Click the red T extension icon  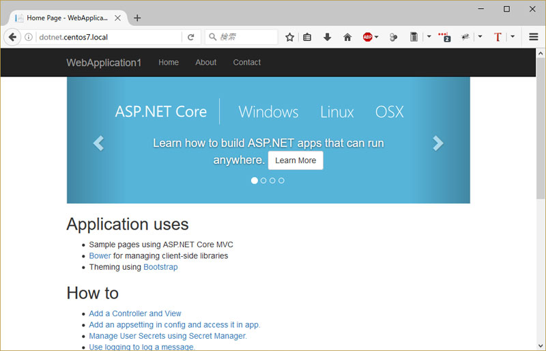tap(498, 37)
